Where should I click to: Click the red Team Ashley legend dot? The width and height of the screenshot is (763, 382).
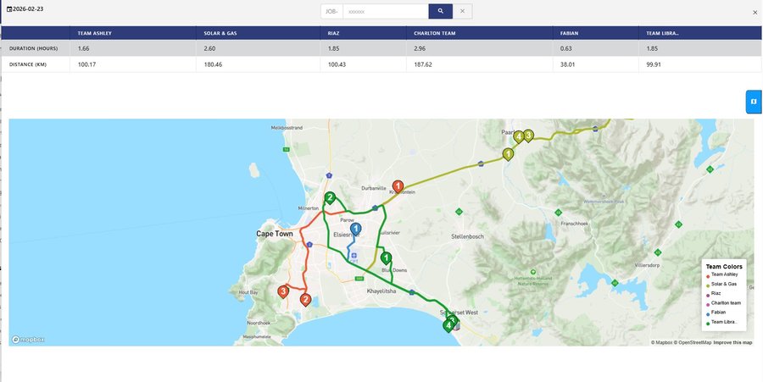[x=708, y=276]
